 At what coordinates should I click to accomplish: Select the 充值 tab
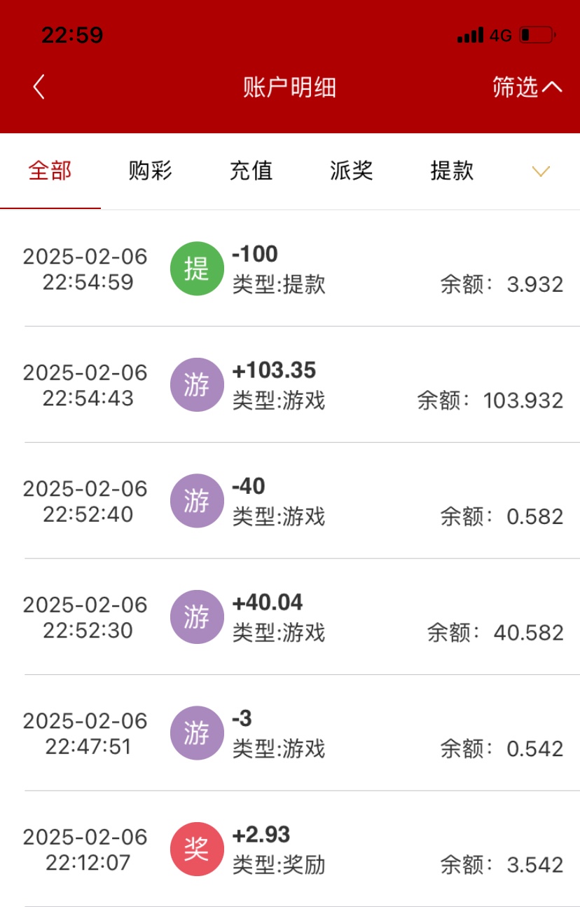(x=251, y=170)
